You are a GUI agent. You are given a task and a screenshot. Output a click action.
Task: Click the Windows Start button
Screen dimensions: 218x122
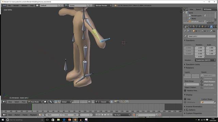[3, 120]
